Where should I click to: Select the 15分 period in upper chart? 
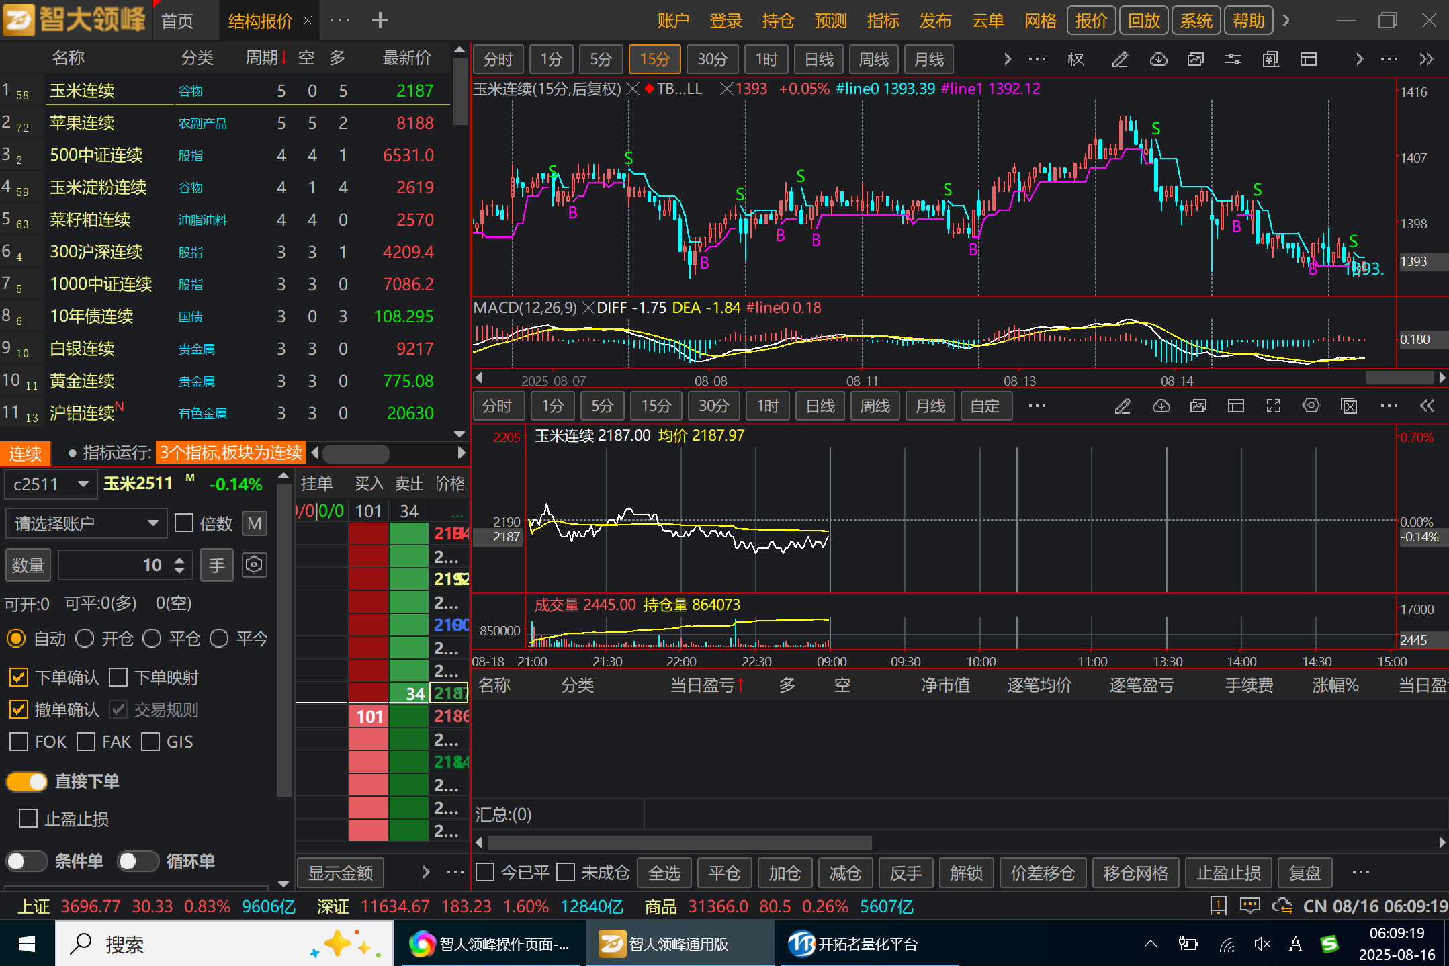point(655,59)
